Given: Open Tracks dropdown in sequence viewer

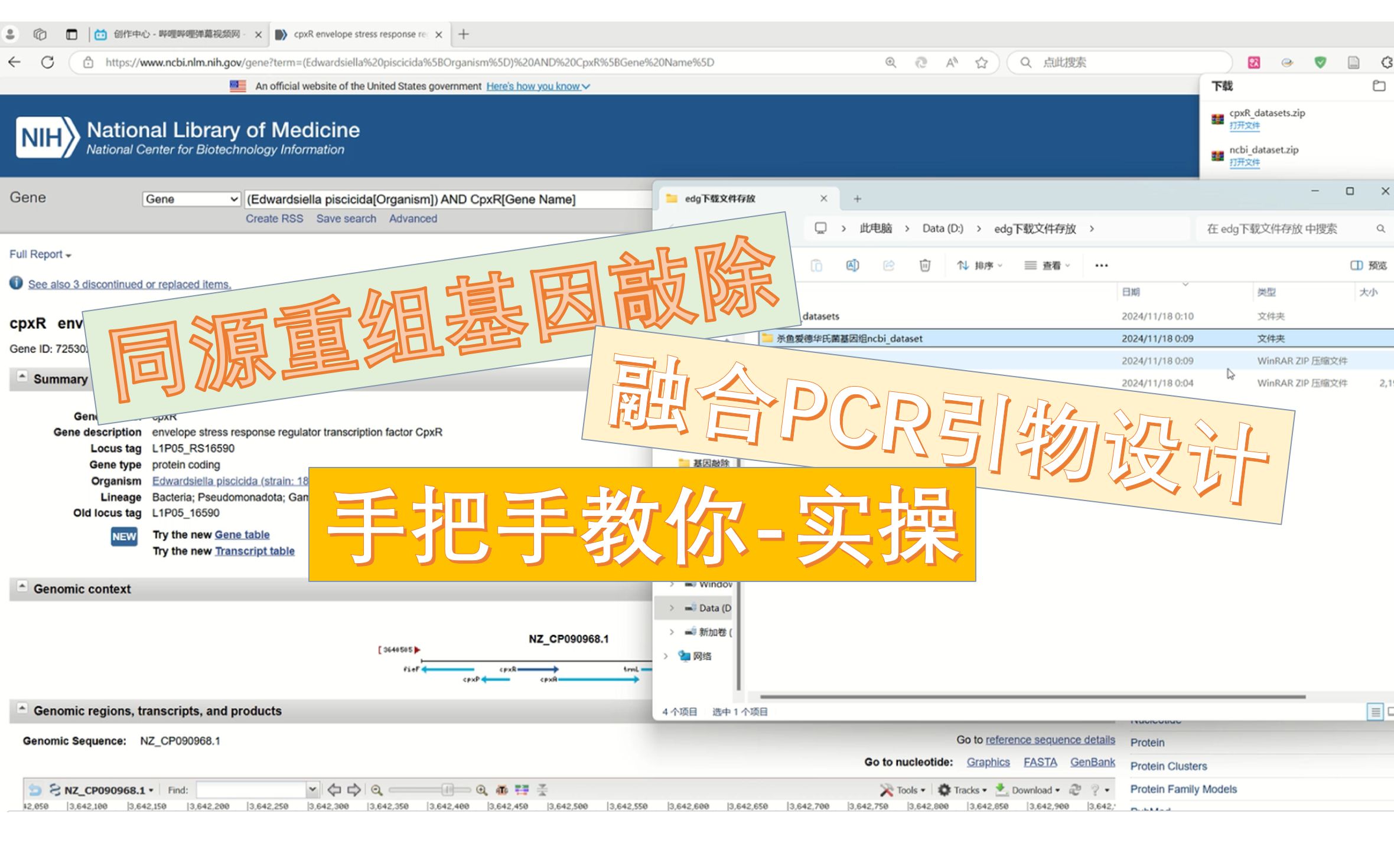Looking at the screenshot, I should [962, 790].
